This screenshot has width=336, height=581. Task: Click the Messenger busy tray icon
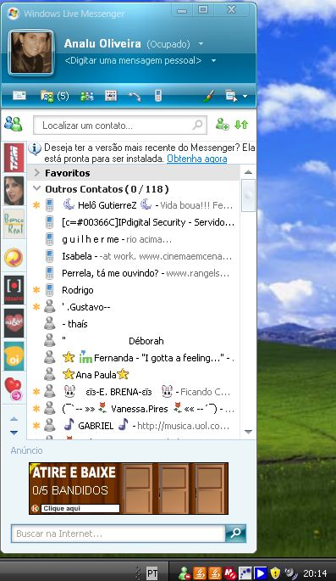(184, 573)
